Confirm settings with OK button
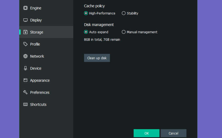The image size is (222, 138). click(147, 133)
